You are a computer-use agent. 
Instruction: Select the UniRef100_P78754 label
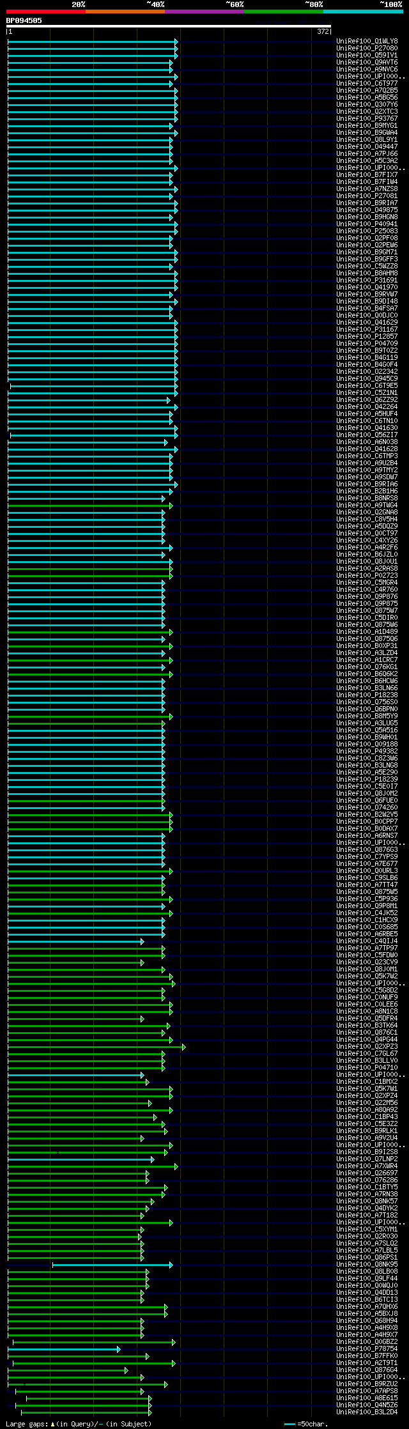[x=367, y=1349]
